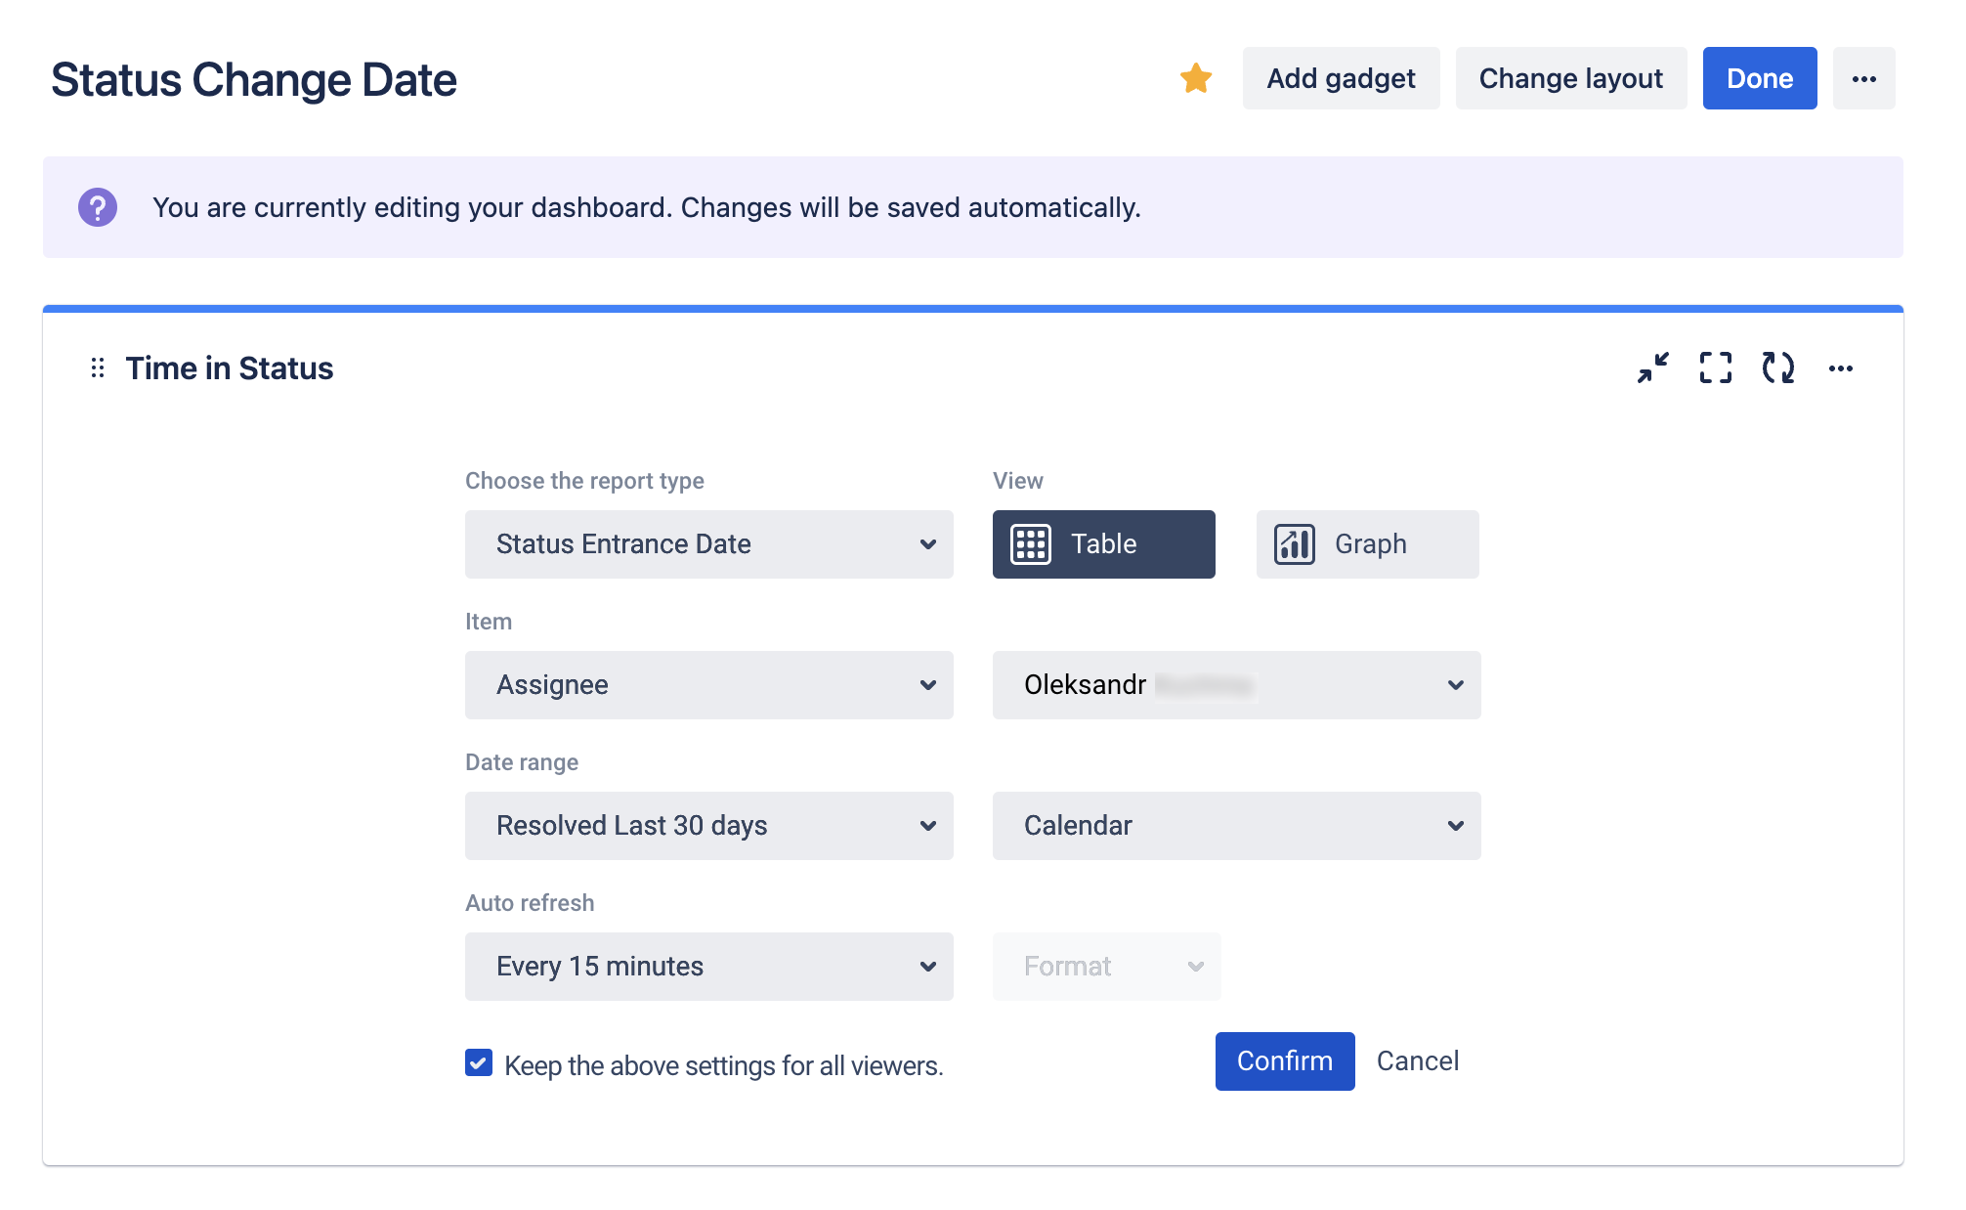Pick a different assignee than Oleksandr
The height and width of the screenshot is (1210, 1966).
coord(1236,685)
